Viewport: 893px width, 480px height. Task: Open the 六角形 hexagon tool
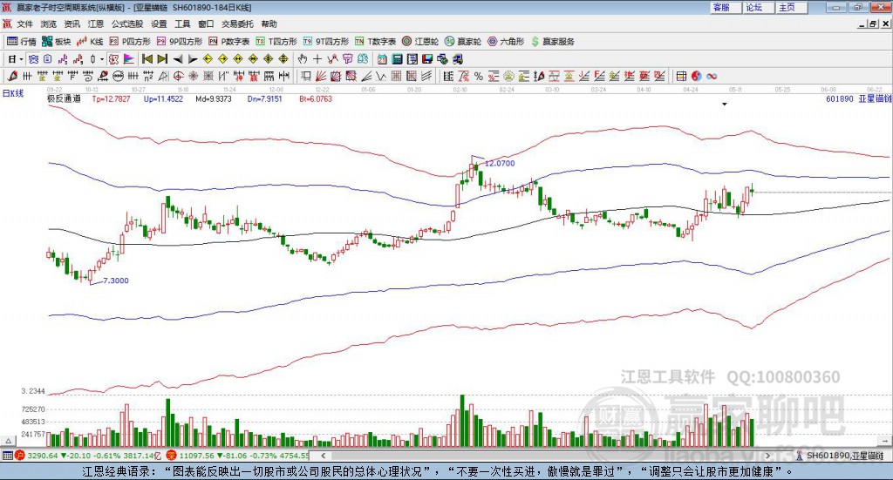(x=506, y=42)
